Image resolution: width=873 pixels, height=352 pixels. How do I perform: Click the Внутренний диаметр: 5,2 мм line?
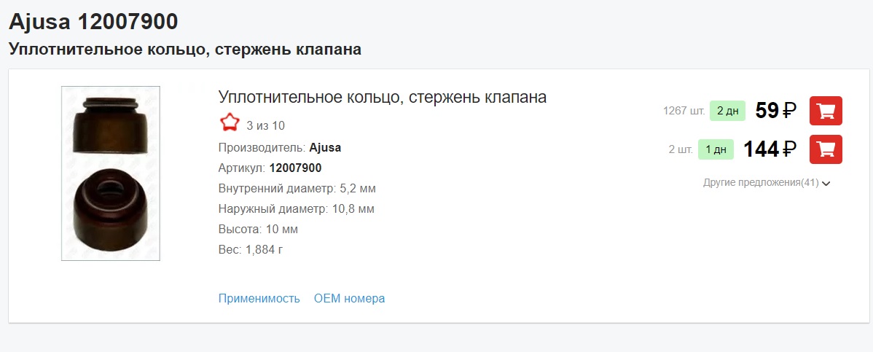click(x=297, y=189)
